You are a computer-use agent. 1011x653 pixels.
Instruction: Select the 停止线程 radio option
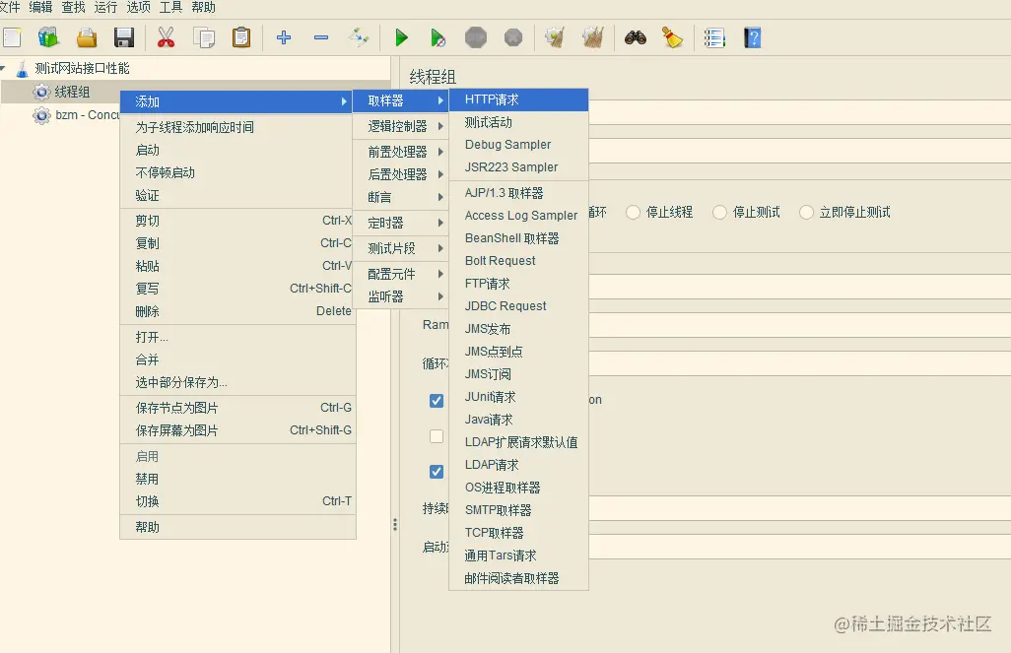tap(632, 212)
